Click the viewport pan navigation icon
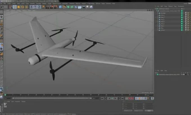This screenshot has width=191, height=115. tap(148, 10)
